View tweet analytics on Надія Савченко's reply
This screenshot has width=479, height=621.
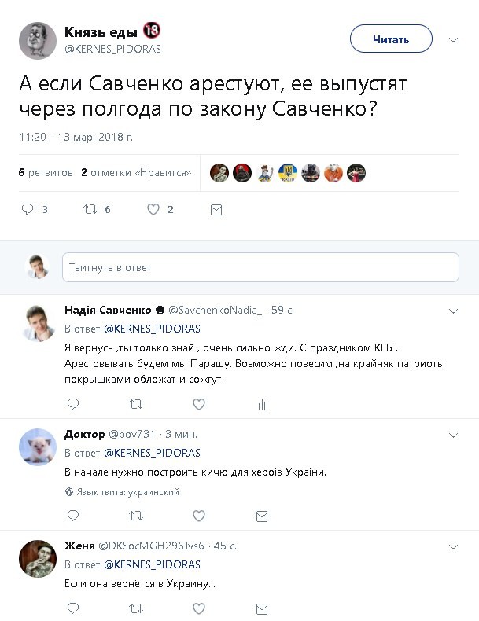click(x=262, y=404)
